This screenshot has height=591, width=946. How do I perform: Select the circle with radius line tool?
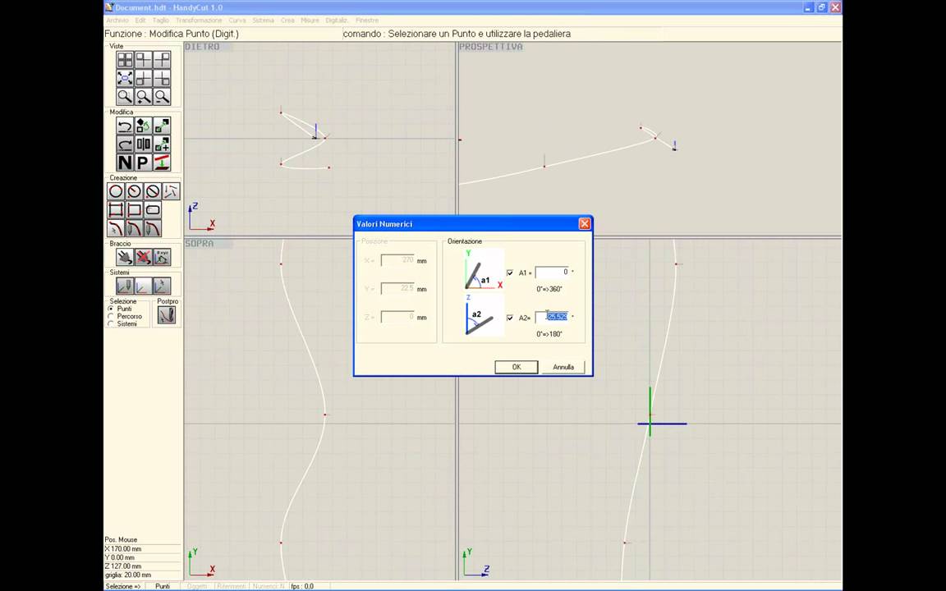click(x=135, y=192)
